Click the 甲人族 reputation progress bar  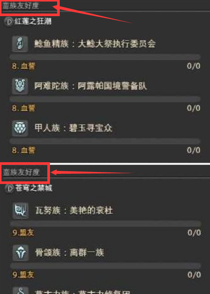click(105, 141)
